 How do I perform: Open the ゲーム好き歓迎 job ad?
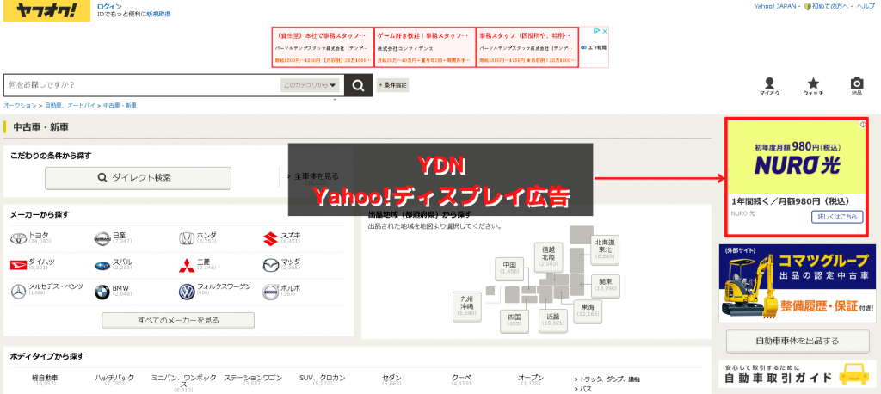[425, 47]
